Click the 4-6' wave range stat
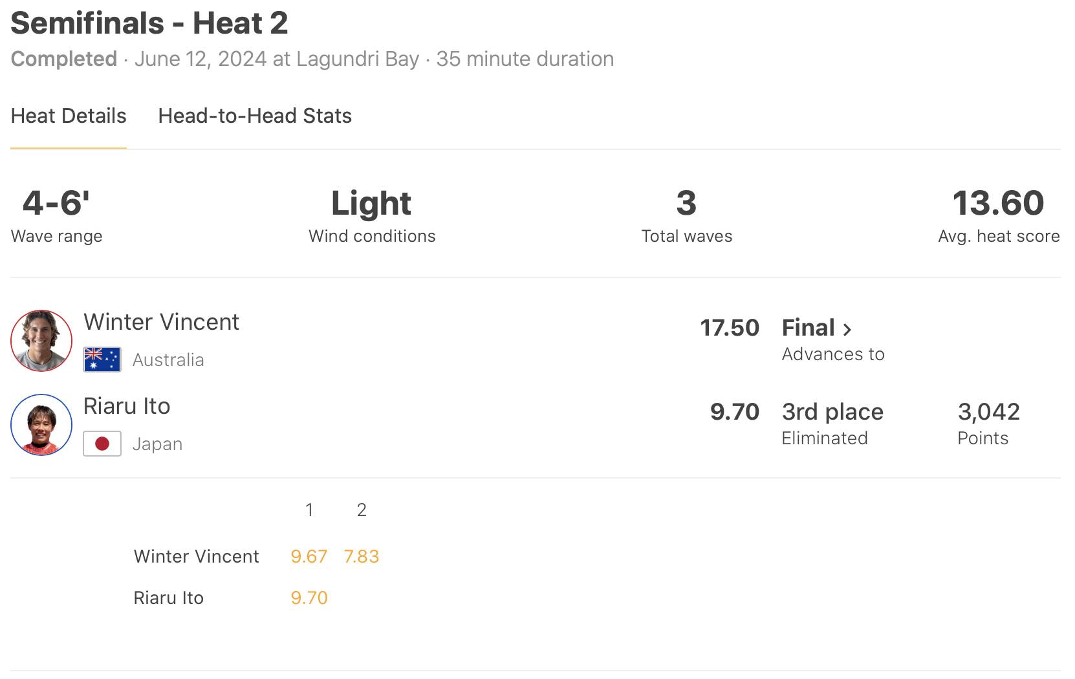This screenshot has height=679, width=1075. click(56, 203)
